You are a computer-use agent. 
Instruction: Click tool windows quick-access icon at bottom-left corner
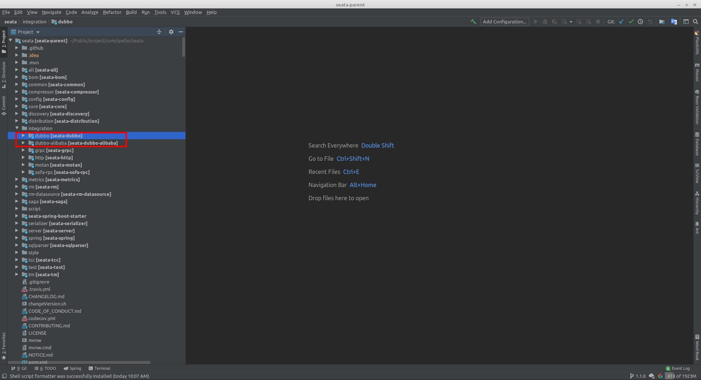click(4, 376)
